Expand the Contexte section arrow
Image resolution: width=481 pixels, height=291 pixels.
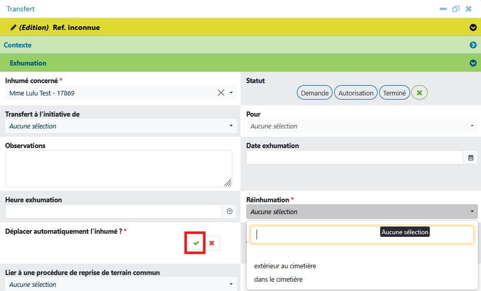473,45
